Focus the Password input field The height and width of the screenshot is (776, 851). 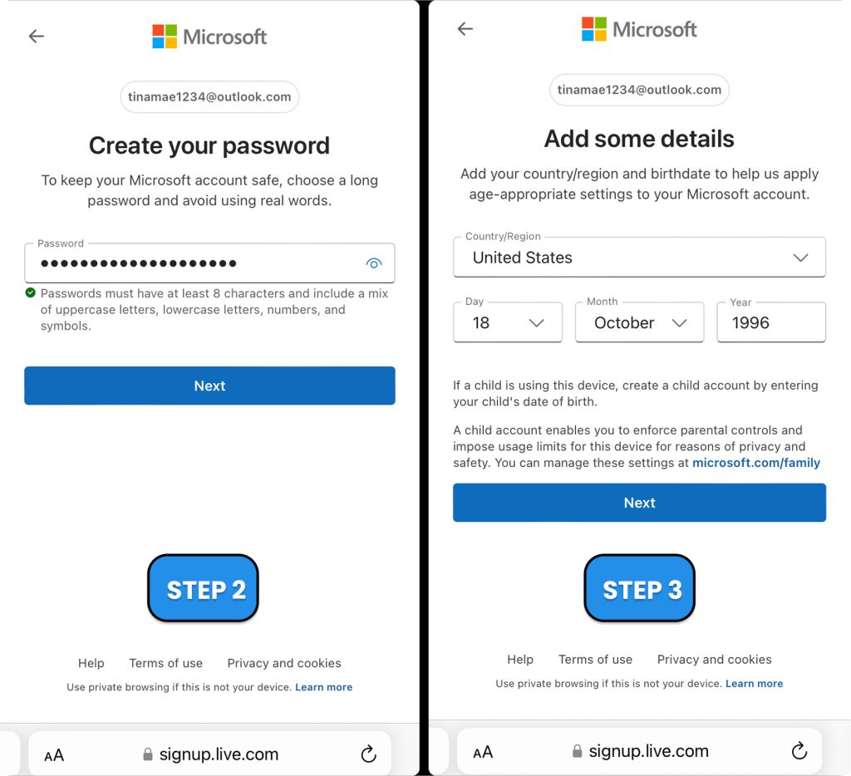point(209,263)
